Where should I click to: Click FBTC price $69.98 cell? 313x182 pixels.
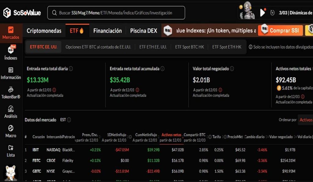[x=240, y=160]
